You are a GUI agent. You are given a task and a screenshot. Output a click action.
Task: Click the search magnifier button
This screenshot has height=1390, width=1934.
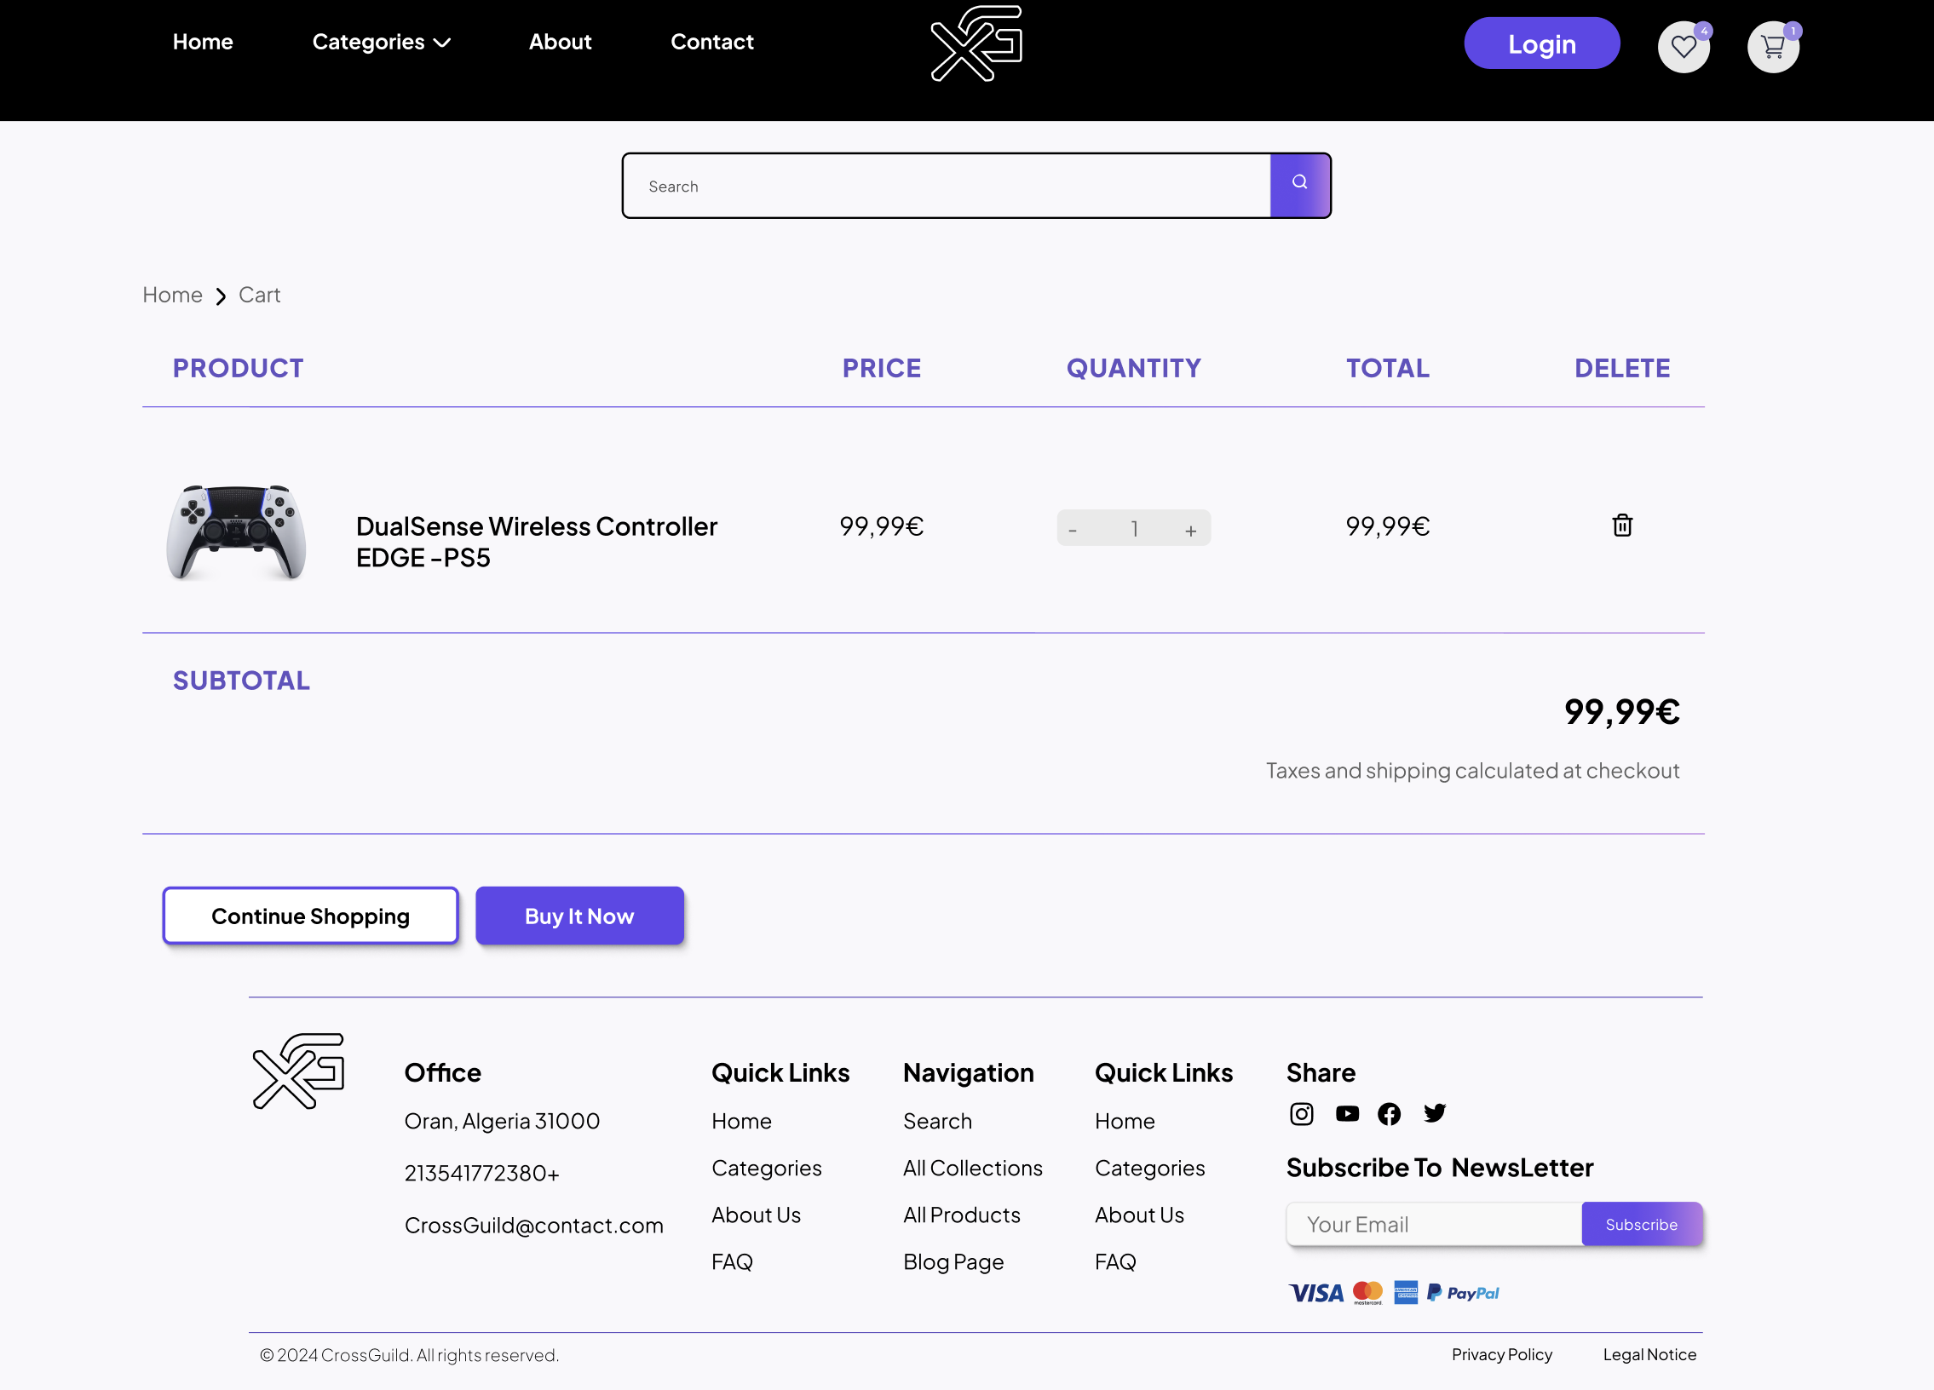[x=1299, y=185]
